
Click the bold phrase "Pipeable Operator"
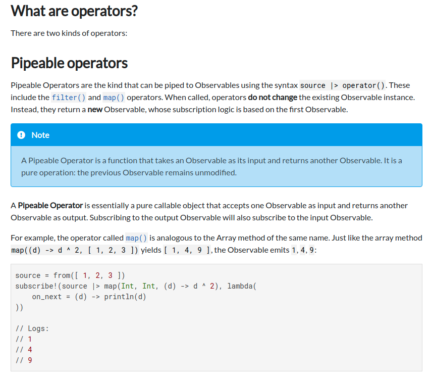coord(50,206)
